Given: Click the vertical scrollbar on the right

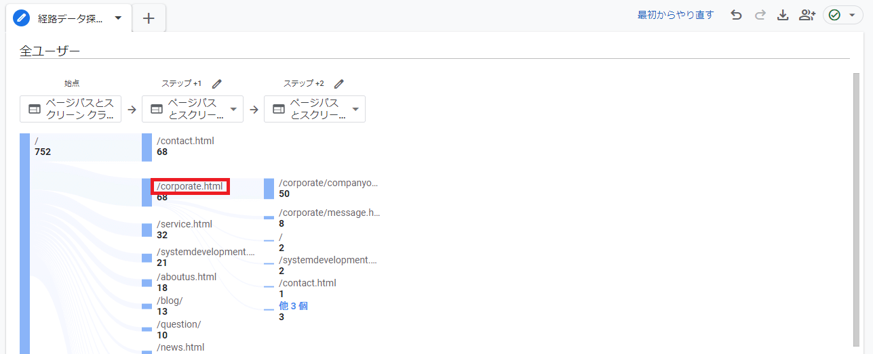Looking at the screenshot, I should pos(856,203).
